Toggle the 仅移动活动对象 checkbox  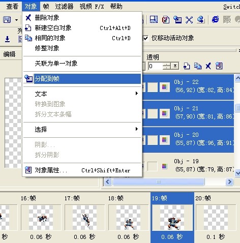pos(146,38)
